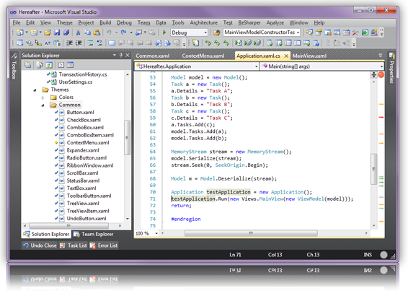
Task: Click the Increase indent icon
Action: [x=79, y=43]
